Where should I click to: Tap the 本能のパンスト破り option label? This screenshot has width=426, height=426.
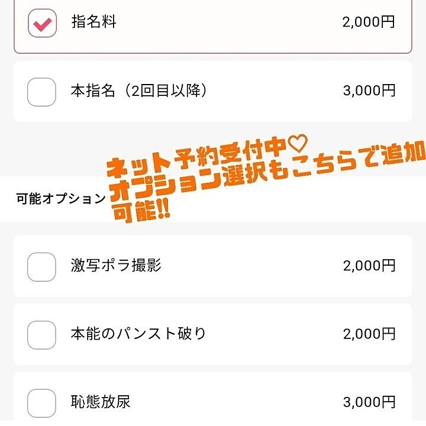click(x=138, y=334)
